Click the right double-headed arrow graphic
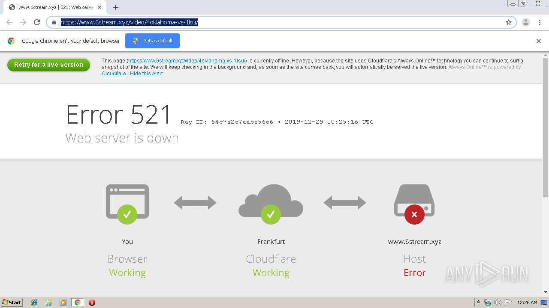This screenshot has width=549, height=308. tap(345, 202)
